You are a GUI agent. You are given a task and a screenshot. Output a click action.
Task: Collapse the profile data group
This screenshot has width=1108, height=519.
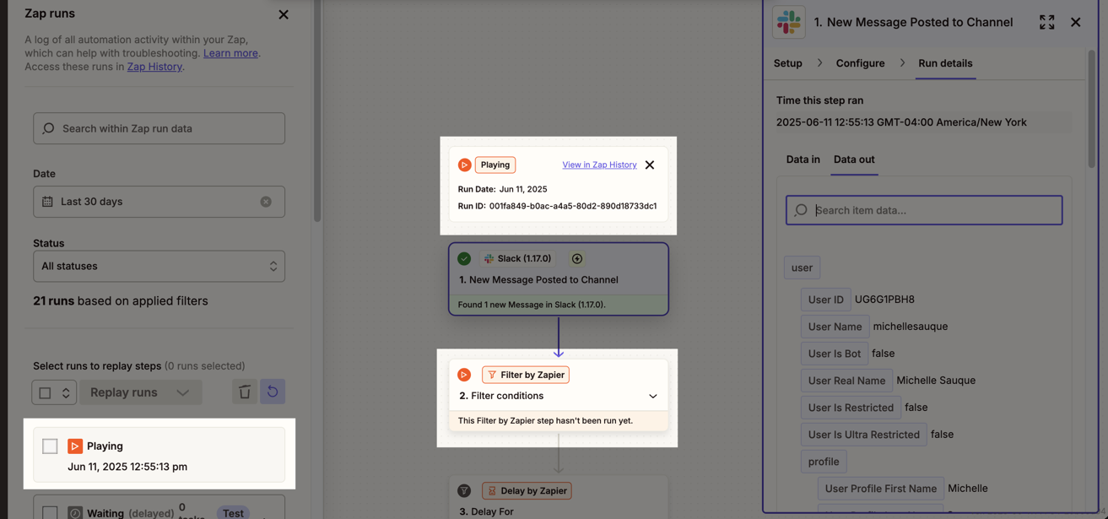[824, 462]
